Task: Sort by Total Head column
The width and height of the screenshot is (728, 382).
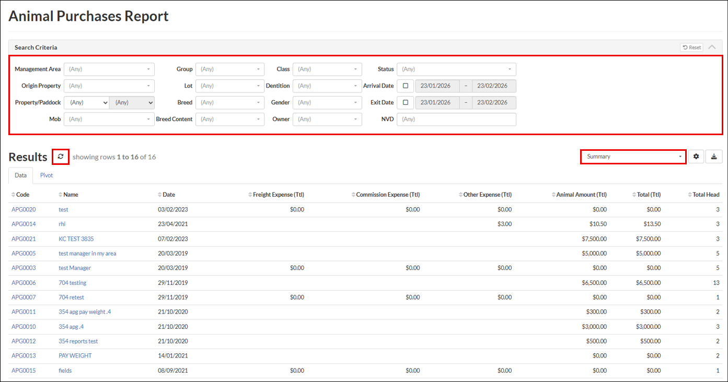Action: click(706, 195)
